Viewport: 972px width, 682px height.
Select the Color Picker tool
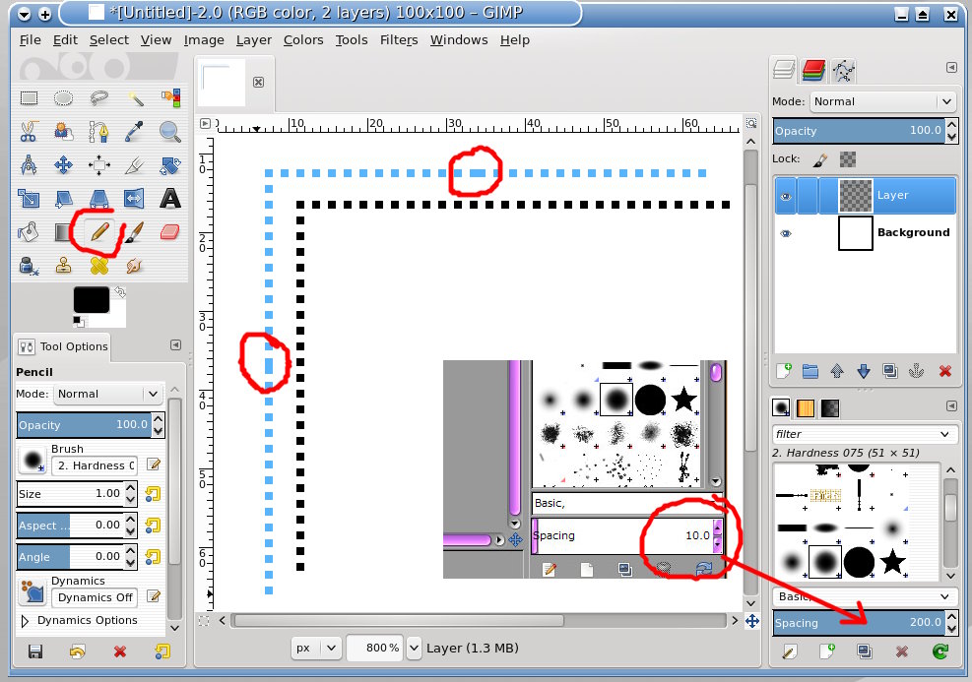pyautogui.click(x=135, y=131)
